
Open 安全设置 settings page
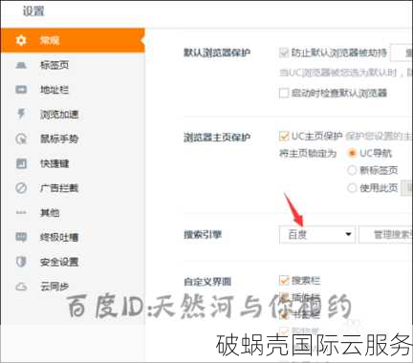73,262
